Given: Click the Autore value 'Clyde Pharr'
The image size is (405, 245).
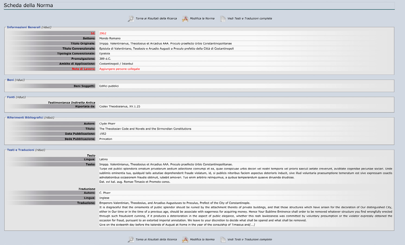Looking at the screenshot, I should (x=107, y=124).
